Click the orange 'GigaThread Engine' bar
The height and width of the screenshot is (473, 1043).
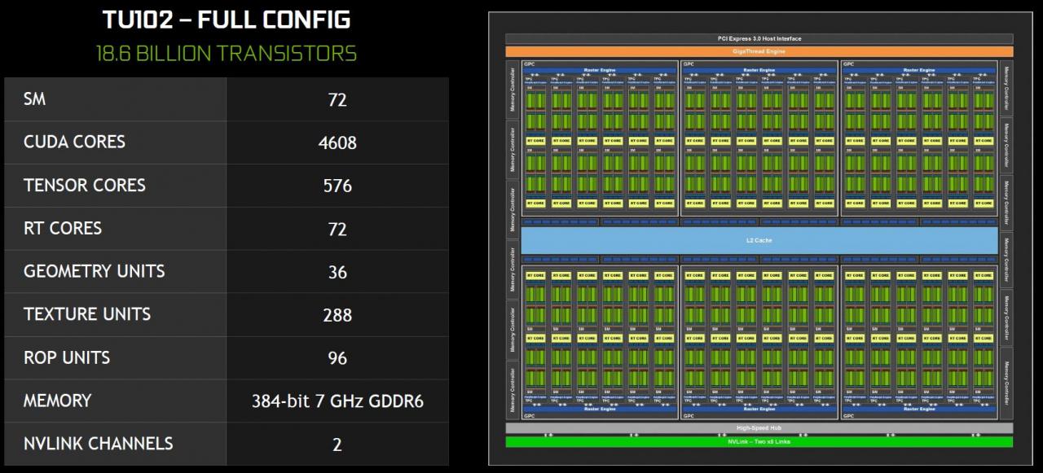click(759, 51)
